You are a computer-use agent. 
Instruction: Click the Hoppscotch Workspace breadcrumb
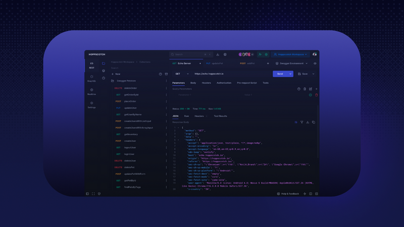[x=123, y=62]
